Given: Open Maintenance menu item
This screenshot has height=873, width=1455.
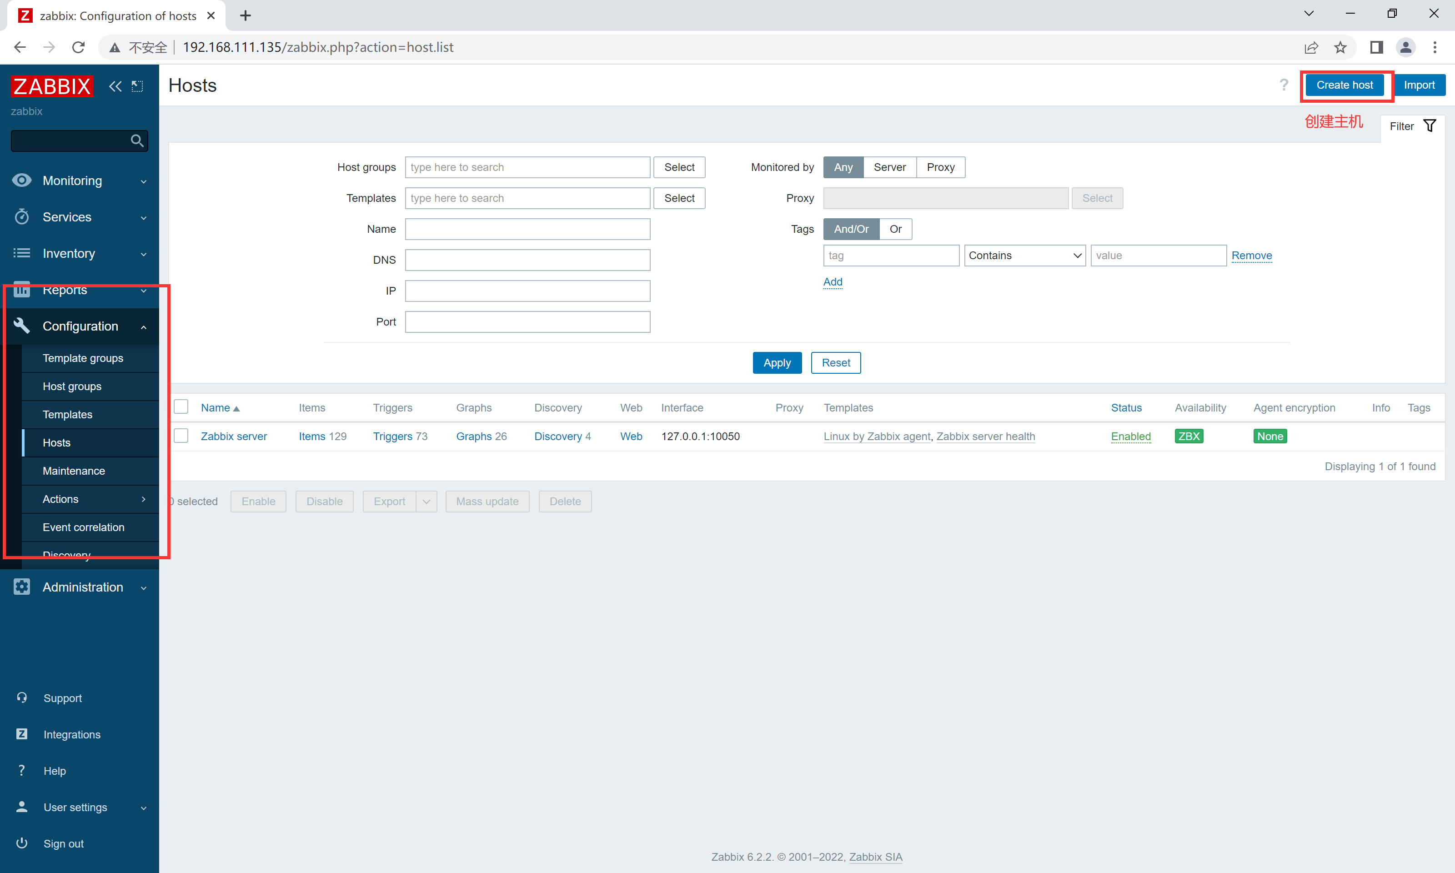Looking at the screenshot, I should (x=90, y=471).
